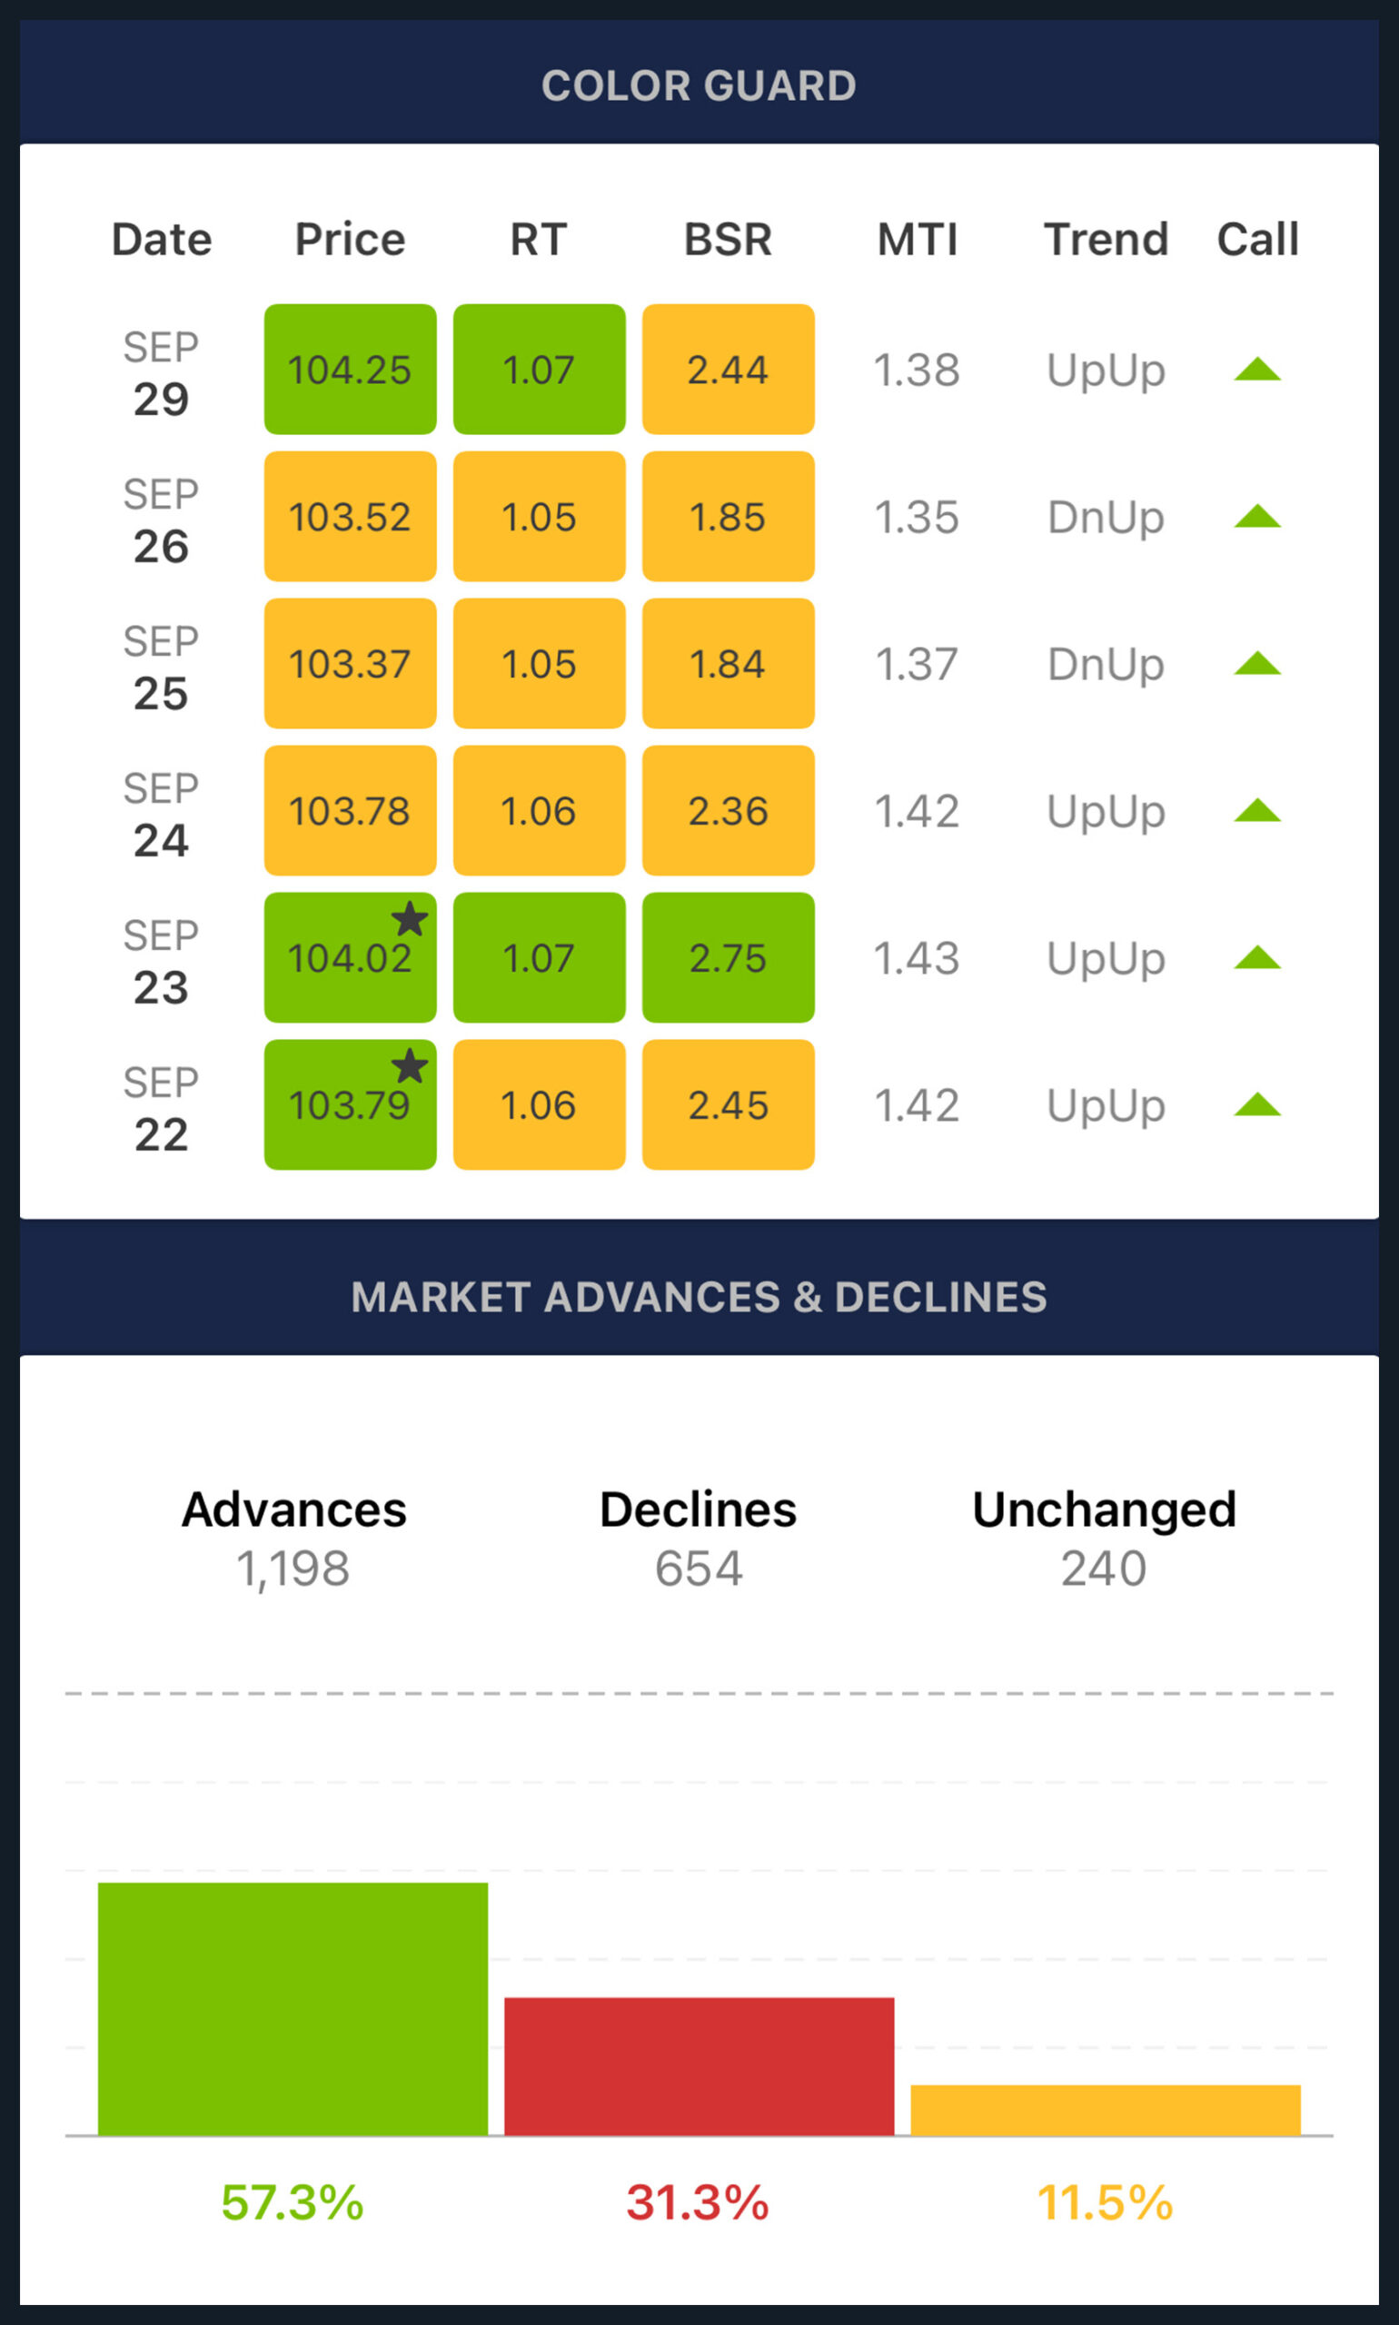The image size is (1399, 2325).
Task: Click the green Advances bar
Action: [x=293, y=2008]
